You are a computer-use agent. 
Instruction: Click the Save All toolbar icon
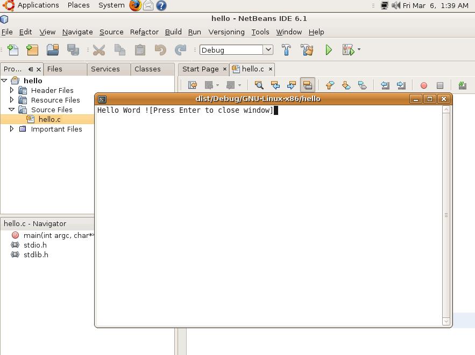73,50
